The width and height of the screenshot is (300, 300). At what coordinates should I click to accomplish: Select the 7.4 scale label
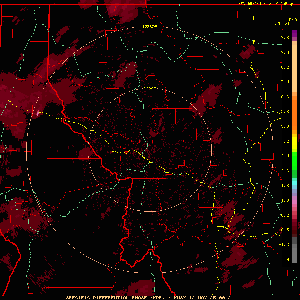tap(285, 82)
